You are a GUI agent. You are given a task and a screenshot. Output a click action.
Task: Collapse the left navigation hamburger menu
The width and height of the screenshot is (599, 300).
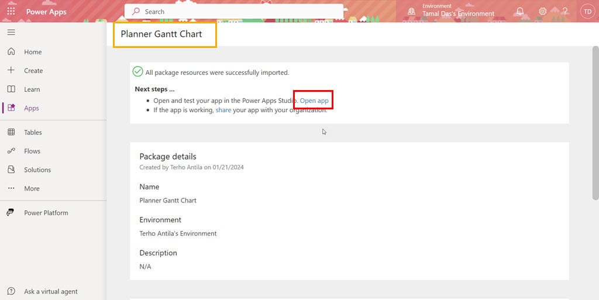[11, 32]
